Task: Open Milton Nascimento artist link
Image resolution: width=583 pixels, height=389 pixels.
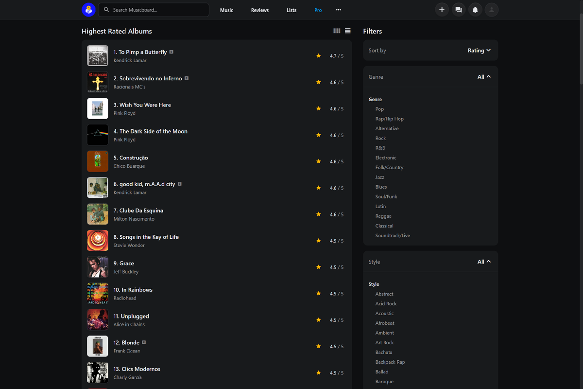Action: (134, 219)
